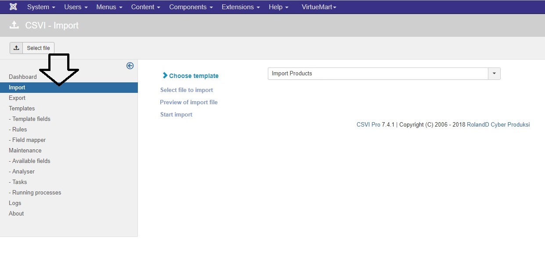Open Available fields in sidebar

[29, 161]
